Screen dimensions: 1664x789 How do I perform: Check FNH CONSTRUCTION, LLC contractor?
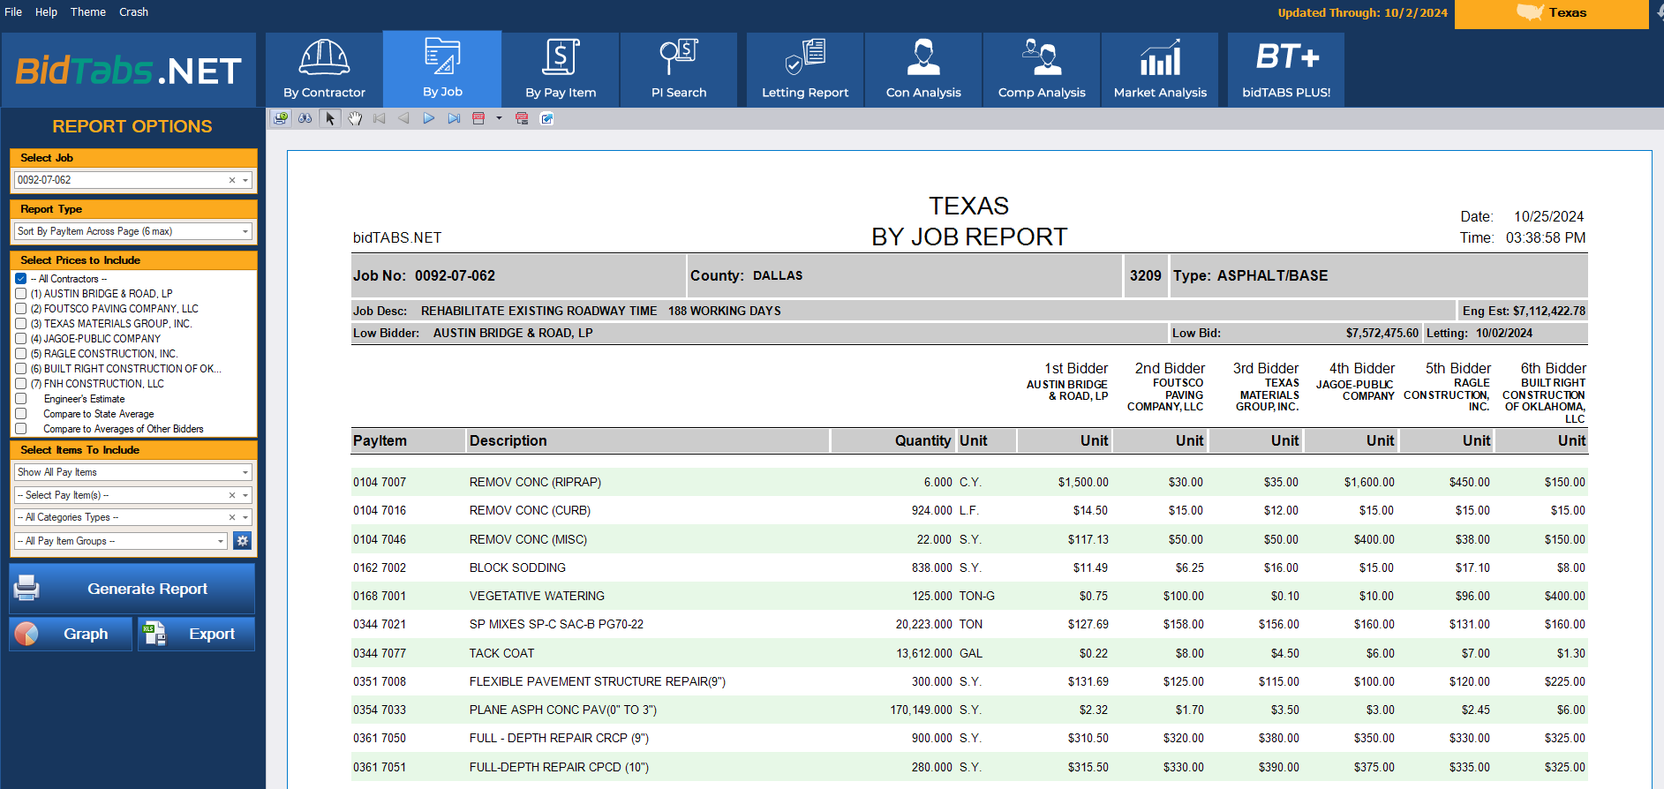pyautogui.click(x=20, y=384)
